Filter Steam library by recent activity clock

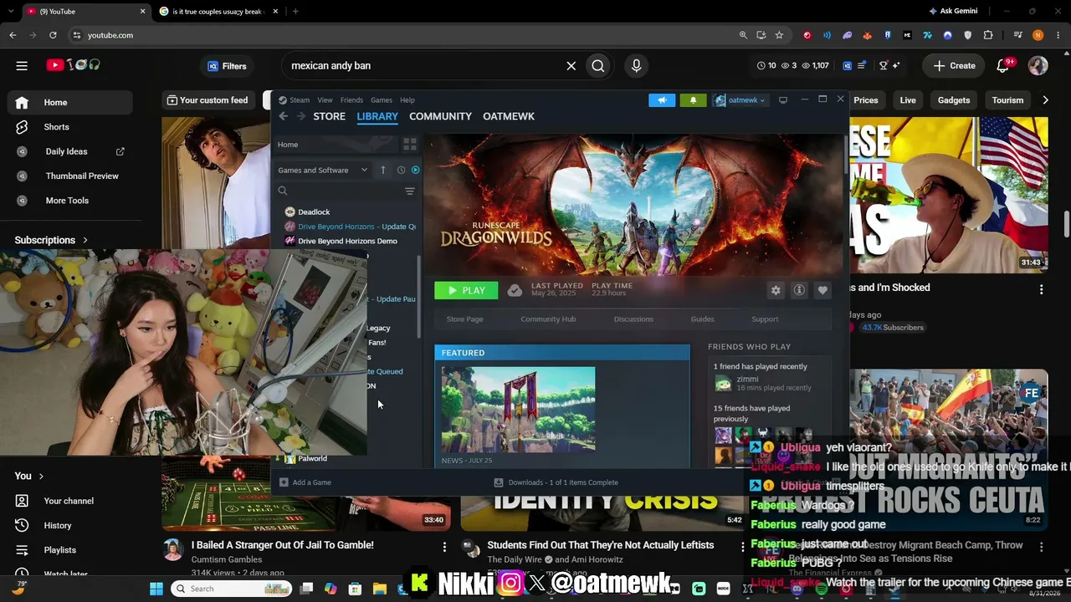tap(401, 170)
